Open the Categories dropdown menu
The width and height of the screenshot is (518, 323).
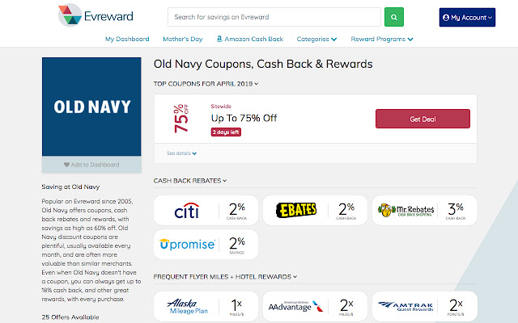coord(316,39)
